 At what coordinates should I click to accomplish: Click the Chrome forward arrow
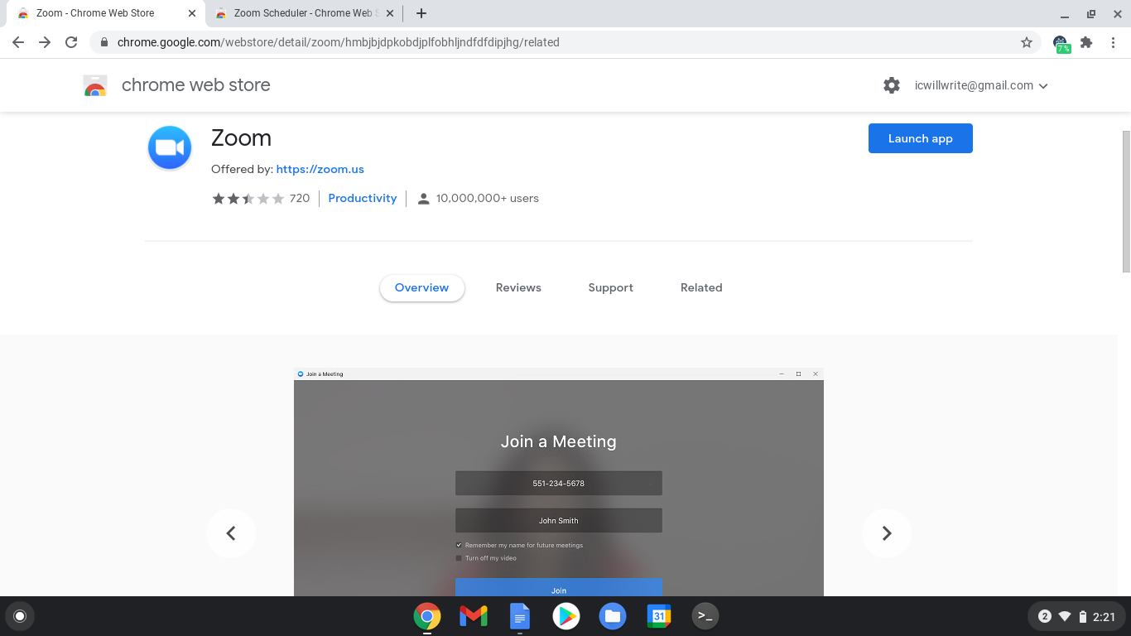tap(45, 42)
